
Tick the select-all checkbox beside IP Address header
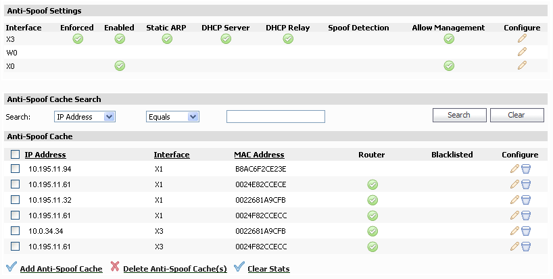pyautogui.click(x=15, y=154)
